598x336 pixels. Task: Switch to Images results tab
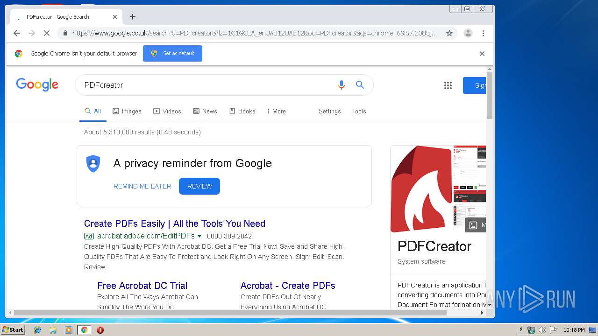pyautogui.click(x=127, y=111)
